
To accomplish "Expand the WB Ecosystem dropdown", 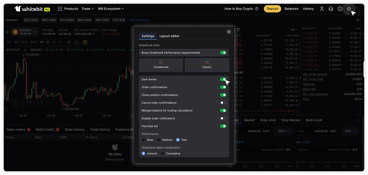I will pos(111,9).
